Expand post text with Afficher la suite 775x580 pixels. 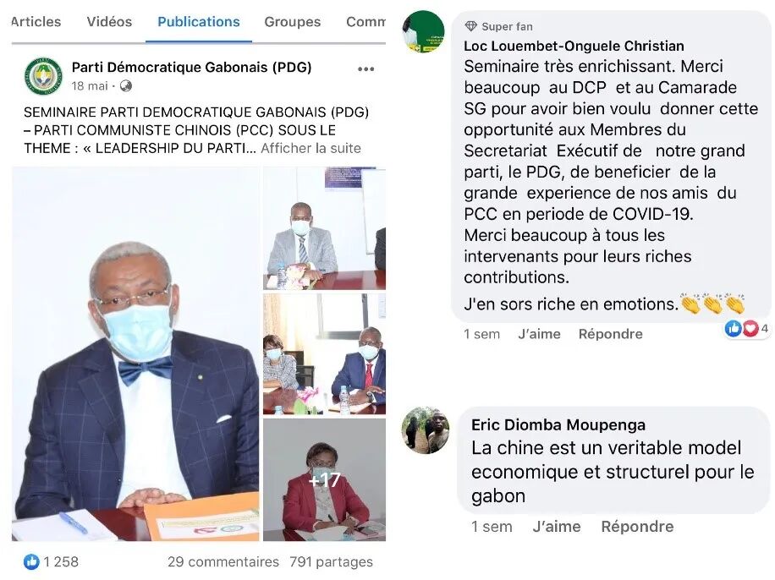point(311,148)
